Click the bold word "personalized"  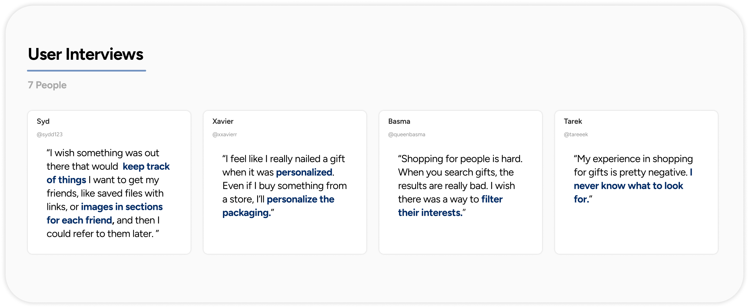[304, 173]
